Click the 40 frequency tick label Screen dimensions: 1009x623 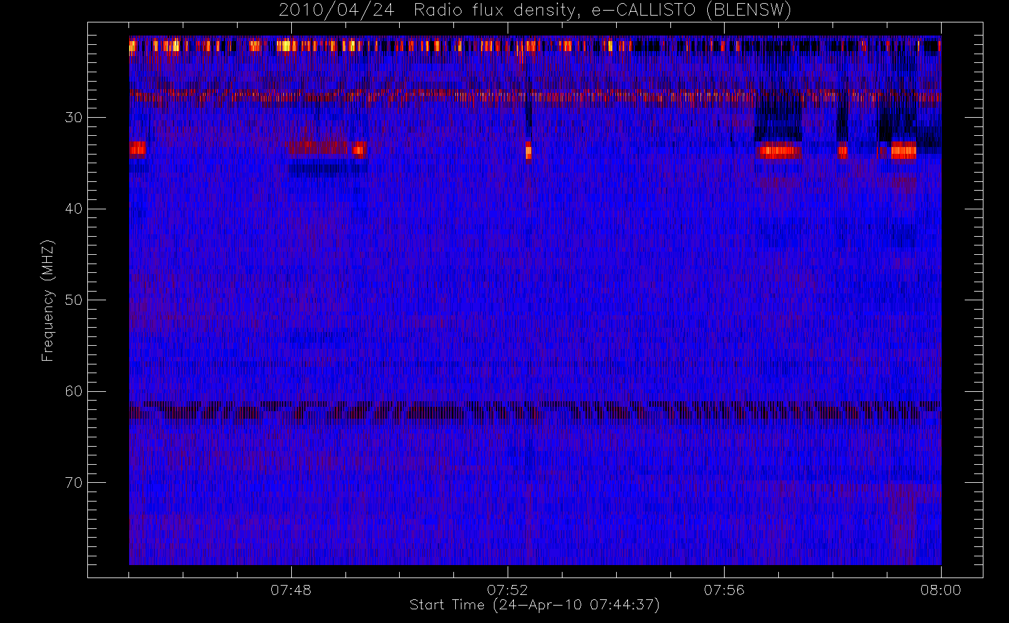(74, 209)
